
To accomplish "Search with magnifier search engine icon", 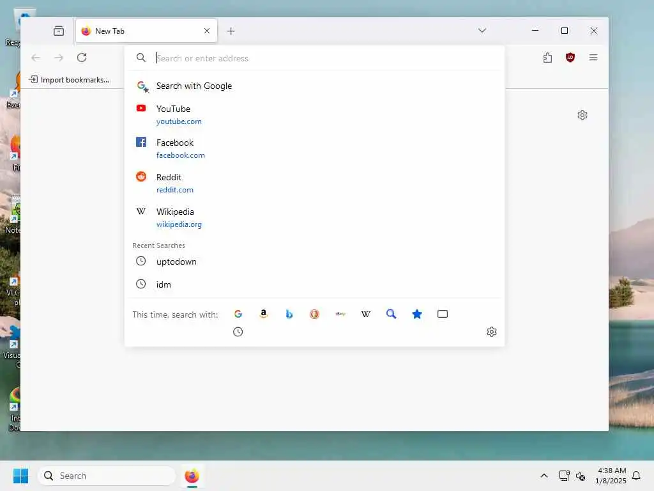I will (392, 314).
